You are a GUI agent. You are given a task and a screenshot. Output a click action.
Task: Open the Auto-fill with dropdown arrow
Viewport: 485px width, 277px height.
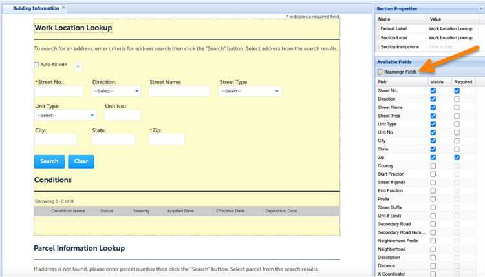[78, 66]
